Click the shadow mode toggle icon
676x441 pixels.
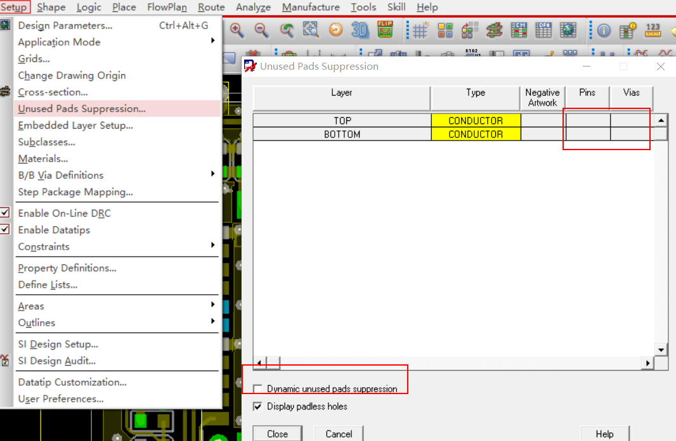[469, 30]
